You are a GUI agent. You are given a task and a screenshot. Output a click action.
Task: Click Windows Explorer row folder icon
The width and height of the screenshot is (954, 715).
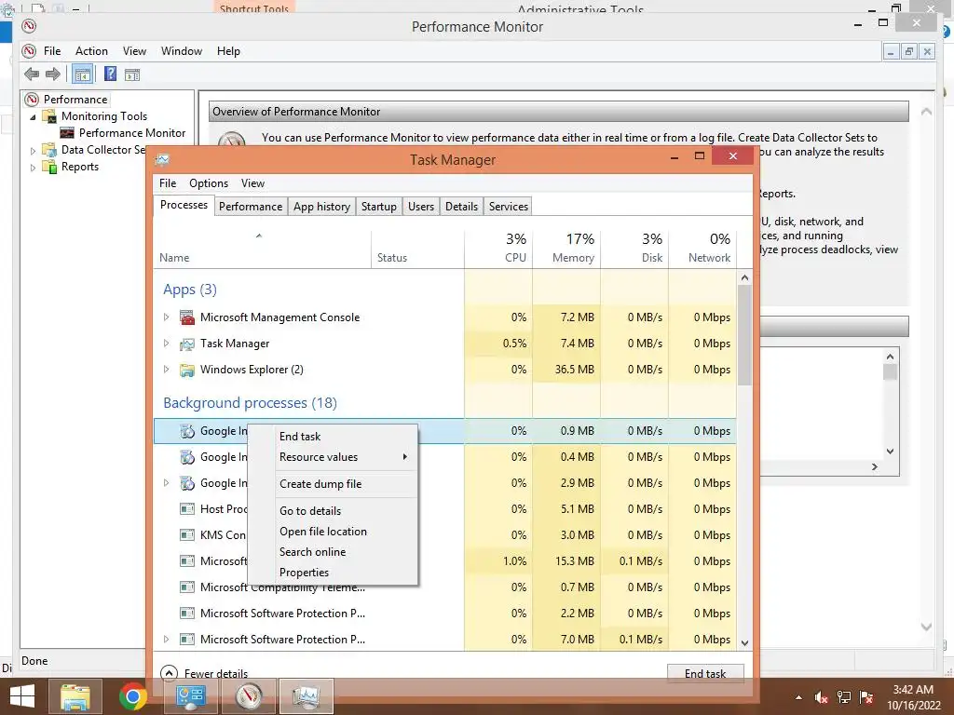click(186, 370)
